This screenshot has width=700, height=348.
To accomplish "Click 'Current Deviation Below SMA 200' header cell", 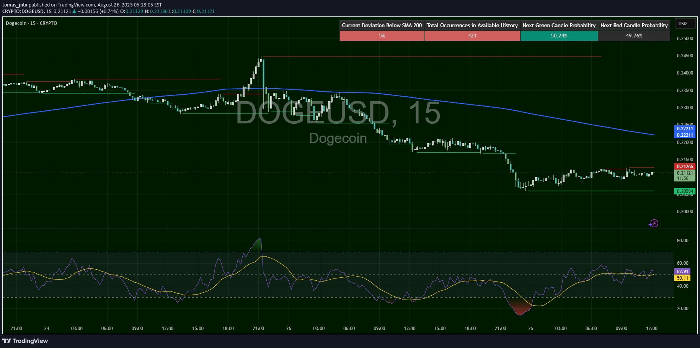I will click(x=382, y=25).
